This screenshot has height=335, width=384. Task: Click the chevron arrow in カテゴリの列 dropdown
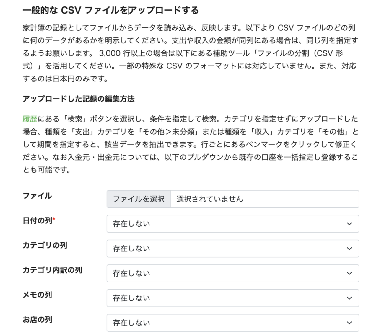(x=349, y=249)
